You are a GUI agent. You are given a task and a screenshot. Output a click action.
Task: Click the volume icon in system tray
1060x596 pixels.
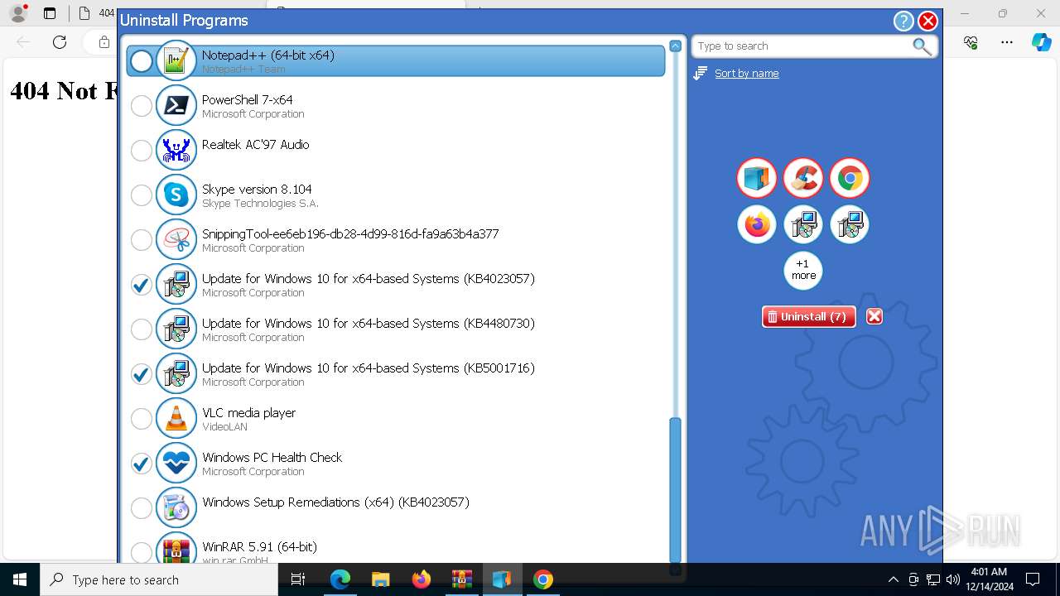point(953,579)
